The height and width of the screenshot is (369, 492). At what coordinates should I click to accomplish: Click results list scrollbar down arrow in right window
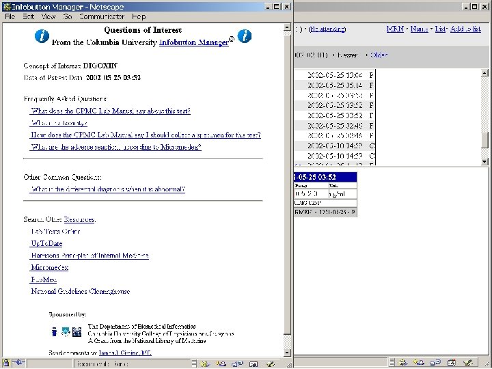click(484, 161)
